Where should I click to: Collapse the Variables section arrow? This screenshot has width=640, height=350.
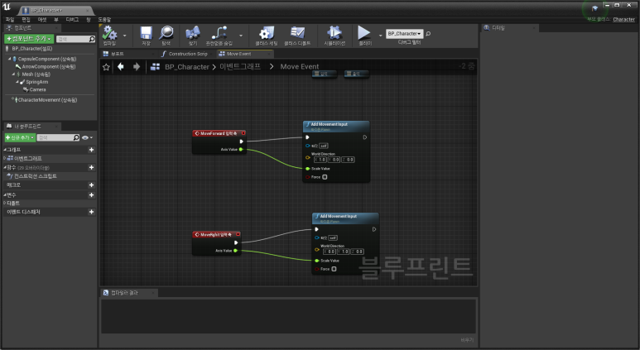[5, 195]
